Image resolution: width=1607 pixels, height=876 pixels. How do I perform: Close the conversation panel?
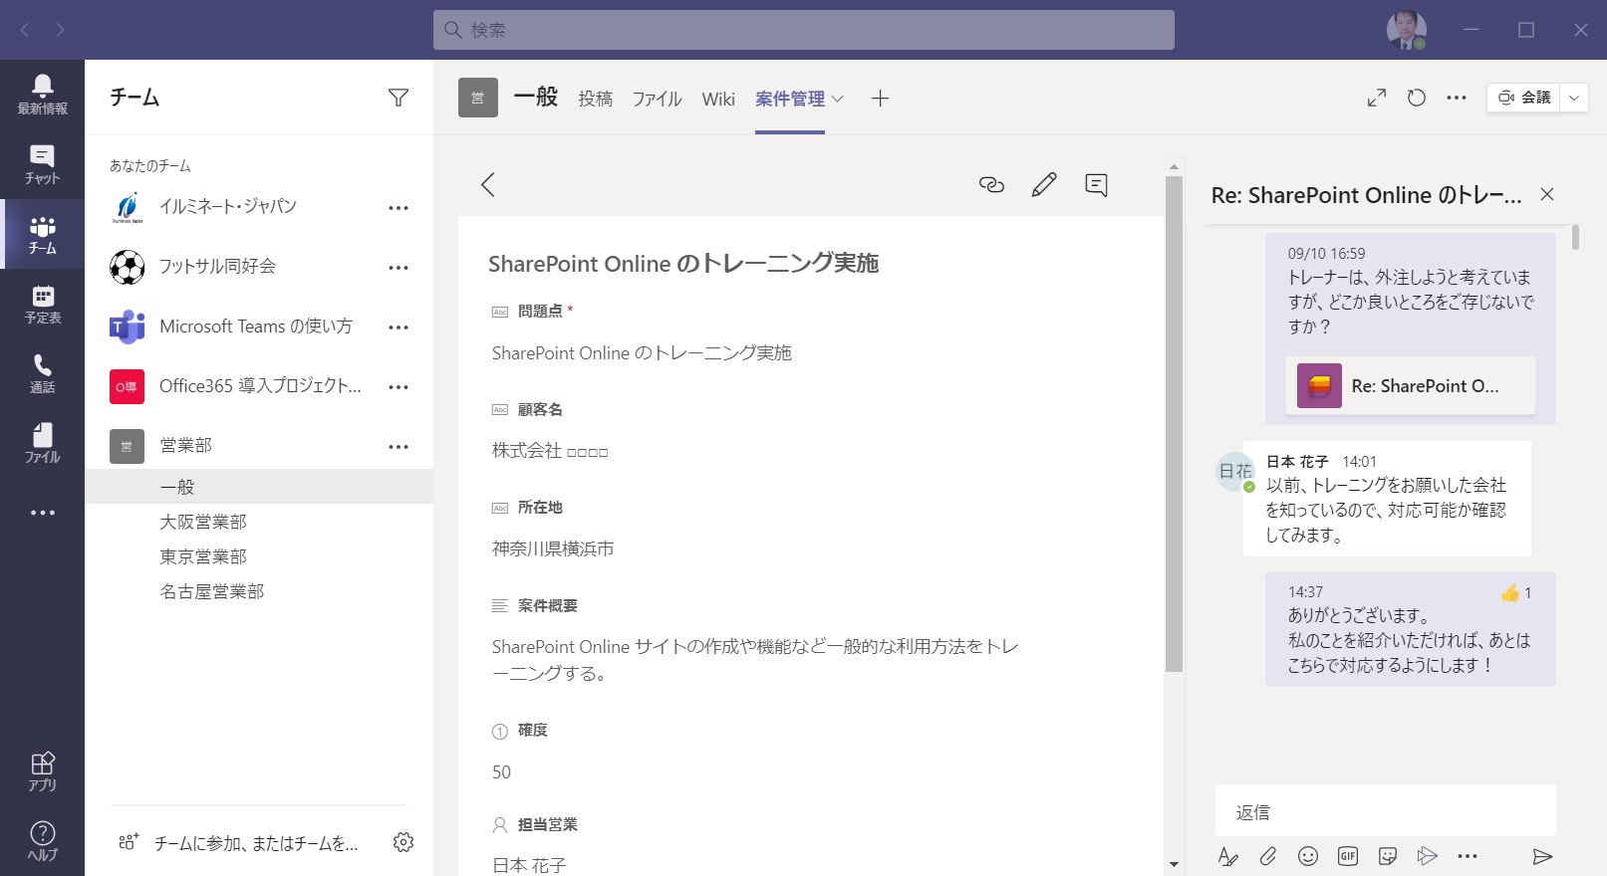(1547, 194)
